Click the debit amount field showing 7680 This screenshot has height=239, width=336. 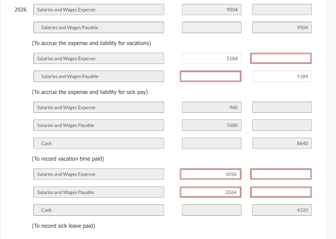click(x=212, y=125)
